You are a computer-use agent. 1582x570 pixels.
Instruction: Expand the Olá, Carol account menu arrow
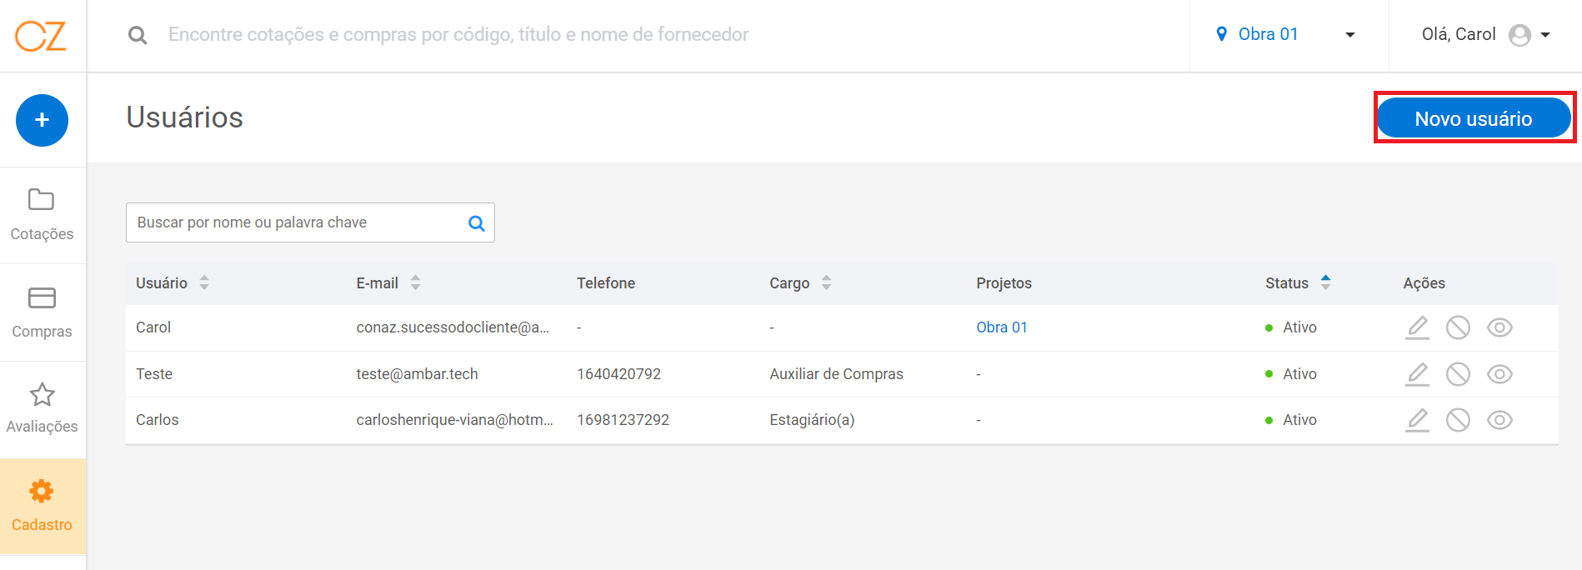point(1545,35)
